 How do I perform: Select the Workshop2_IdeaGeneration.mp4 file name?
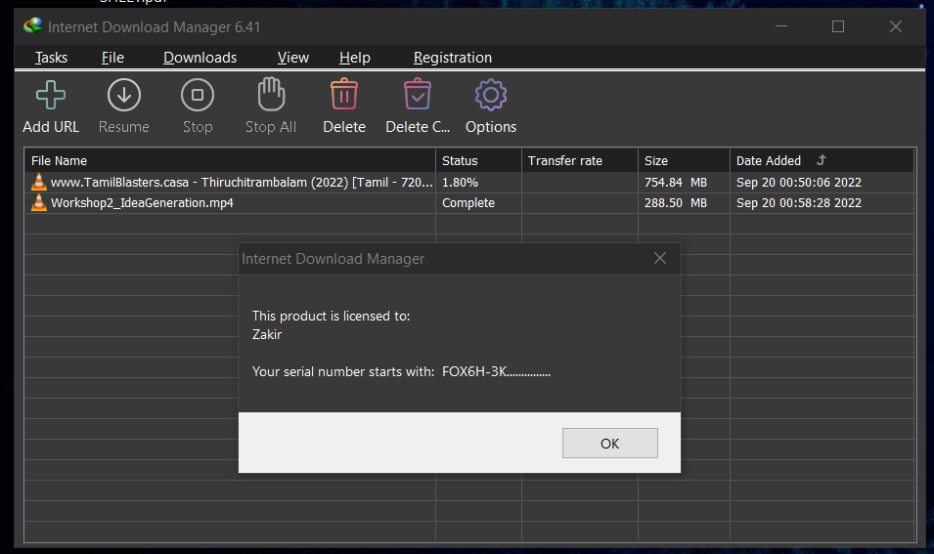(142, 203)
